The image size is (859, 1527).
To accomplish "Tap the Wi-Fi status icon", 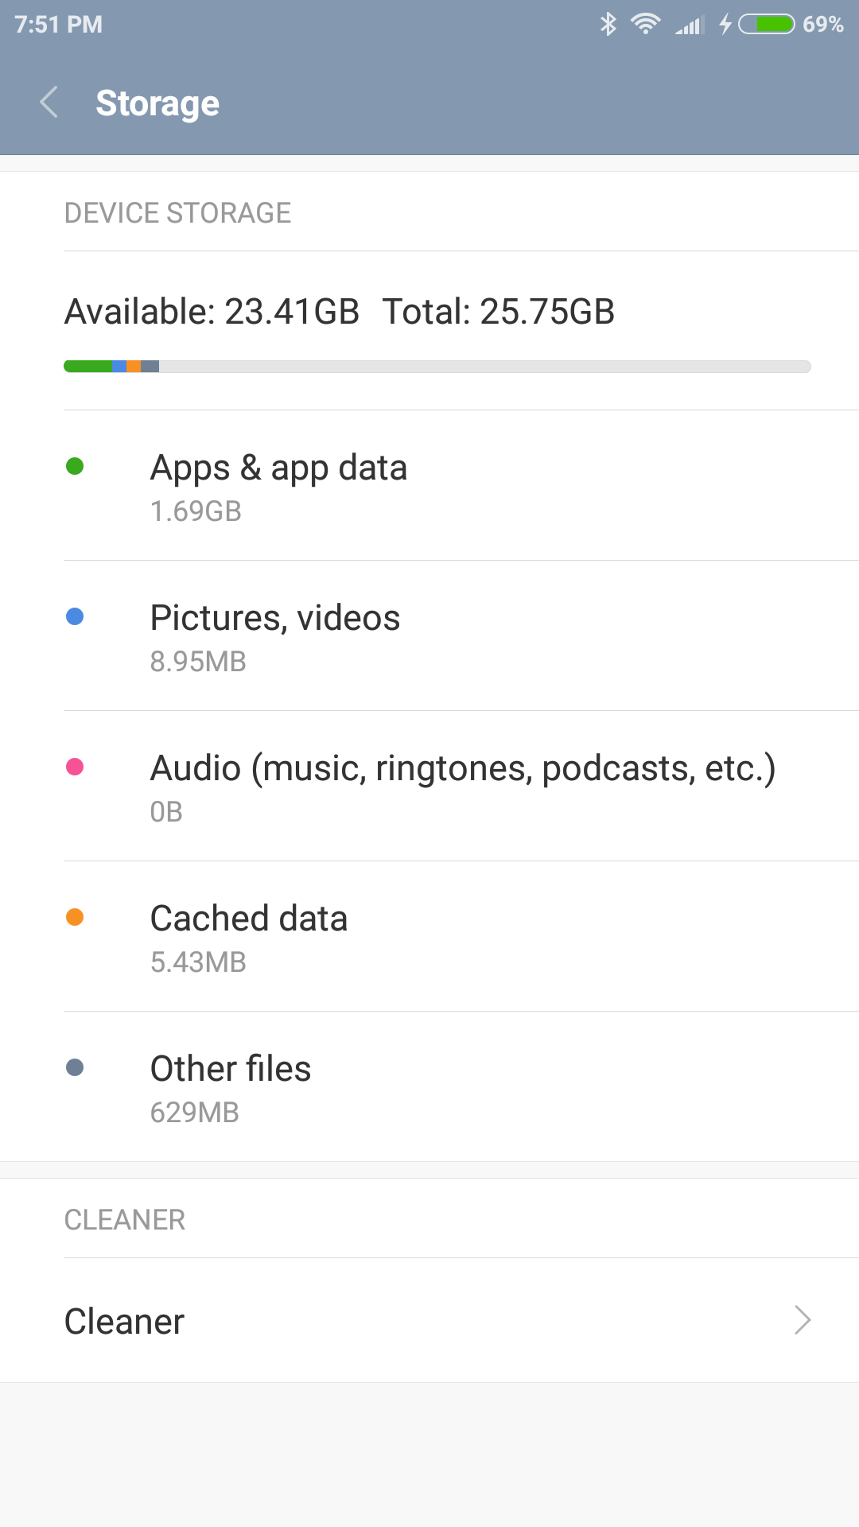I will click(645, 25).
